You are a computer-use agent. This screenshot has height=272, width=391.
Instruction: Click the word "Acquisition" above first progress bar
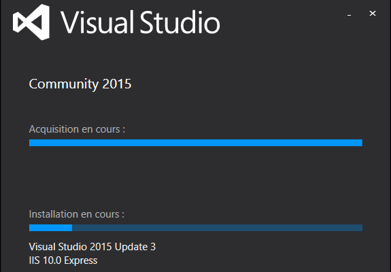tap(54, 129)
